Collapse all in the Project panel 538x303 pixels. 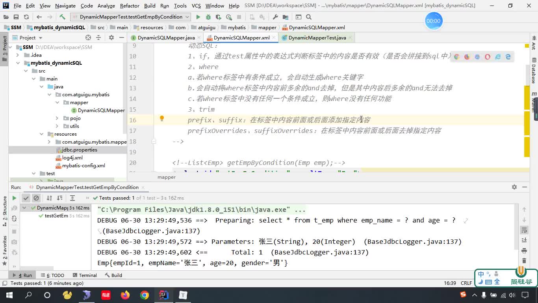(98, 37)
